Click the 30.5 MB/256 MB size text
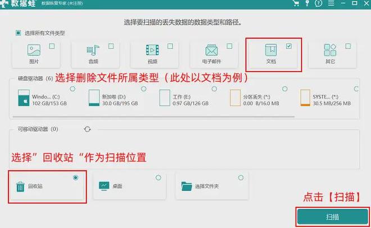This screenshot has width=371, height=228. pos(332,103)
